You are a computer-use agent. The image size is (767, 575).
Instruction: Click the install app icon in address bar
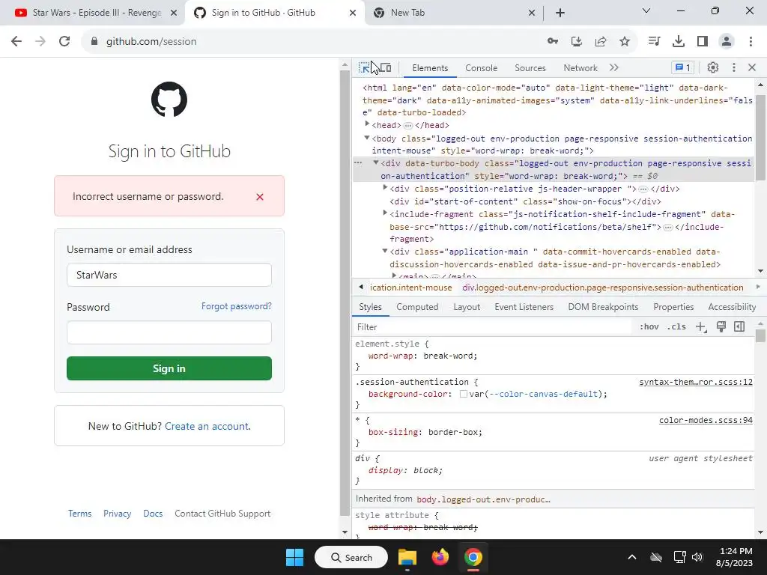click(577, 42)
